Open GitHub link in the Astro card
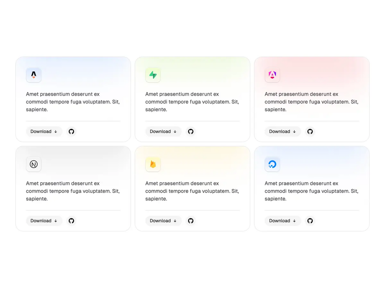The image size is (385, 288). tap(71, 131)
